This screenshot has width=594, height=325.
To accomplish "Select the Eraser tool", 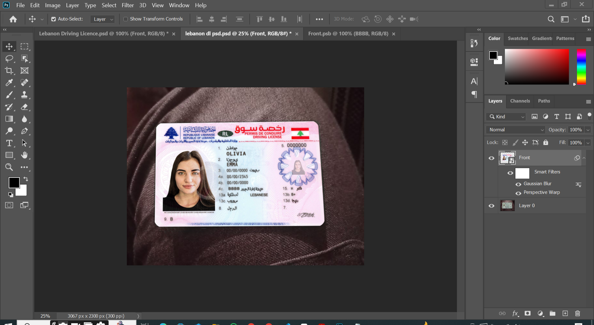I will click(x=25, y=107).
